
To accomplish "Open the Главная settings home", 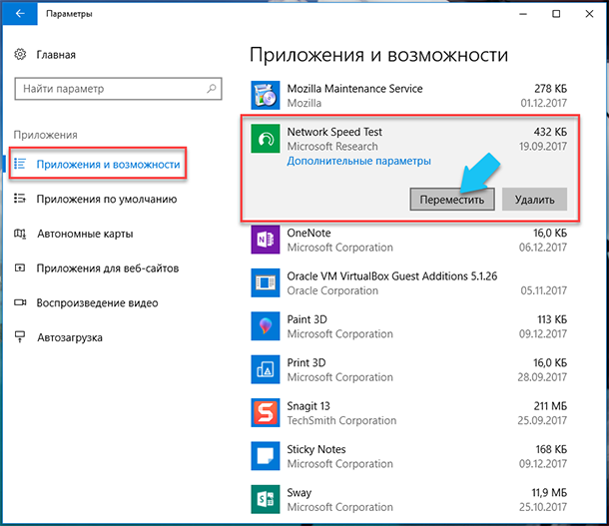I will [56, 55].
